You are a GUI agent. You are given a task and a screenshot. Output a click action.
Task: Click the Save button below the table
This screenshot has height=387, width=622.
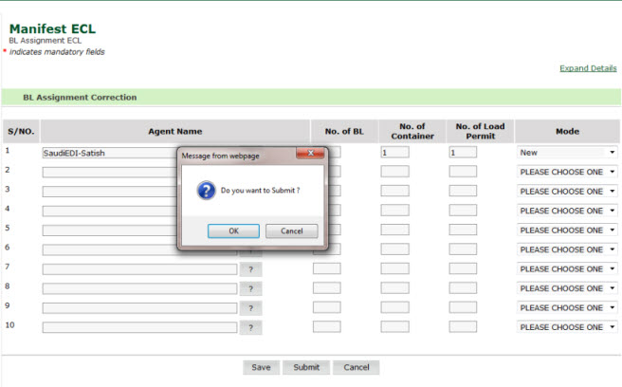click(x=261, y=367)
